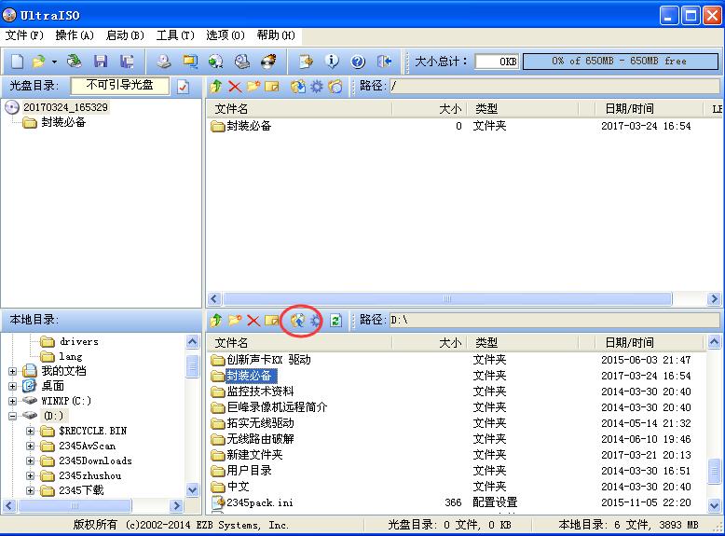Screen dimensions: 725x536
Task: Open the 工具(T) menu
Action: tap(175, 35)
